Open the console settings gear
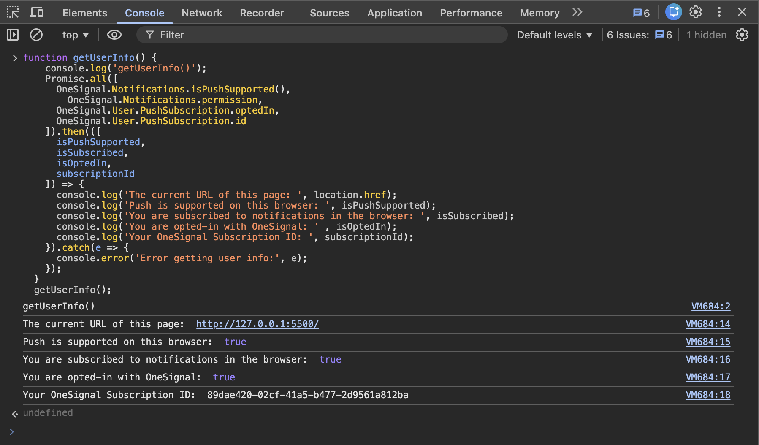Image resolution: width=759 pixels, height=445 pixels. click(742, 35)
